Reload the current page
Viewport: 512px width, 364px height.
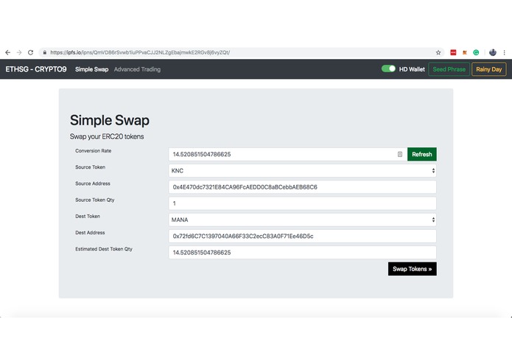[30, 52]
